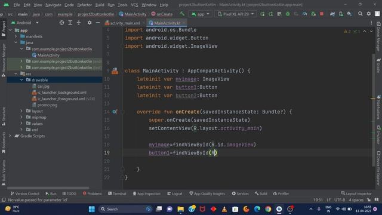Viewport: 382px width, 215px height.
Task: Click the green Debug bug icon
Action: pyautogui.click(x=288, y=14)
